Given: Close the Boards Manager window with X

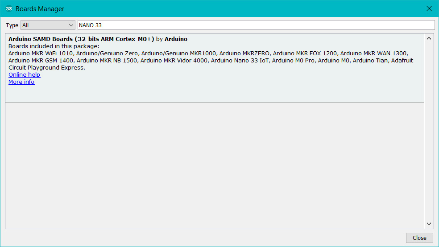Looking at the screenshot, I should tap(429, 8).
